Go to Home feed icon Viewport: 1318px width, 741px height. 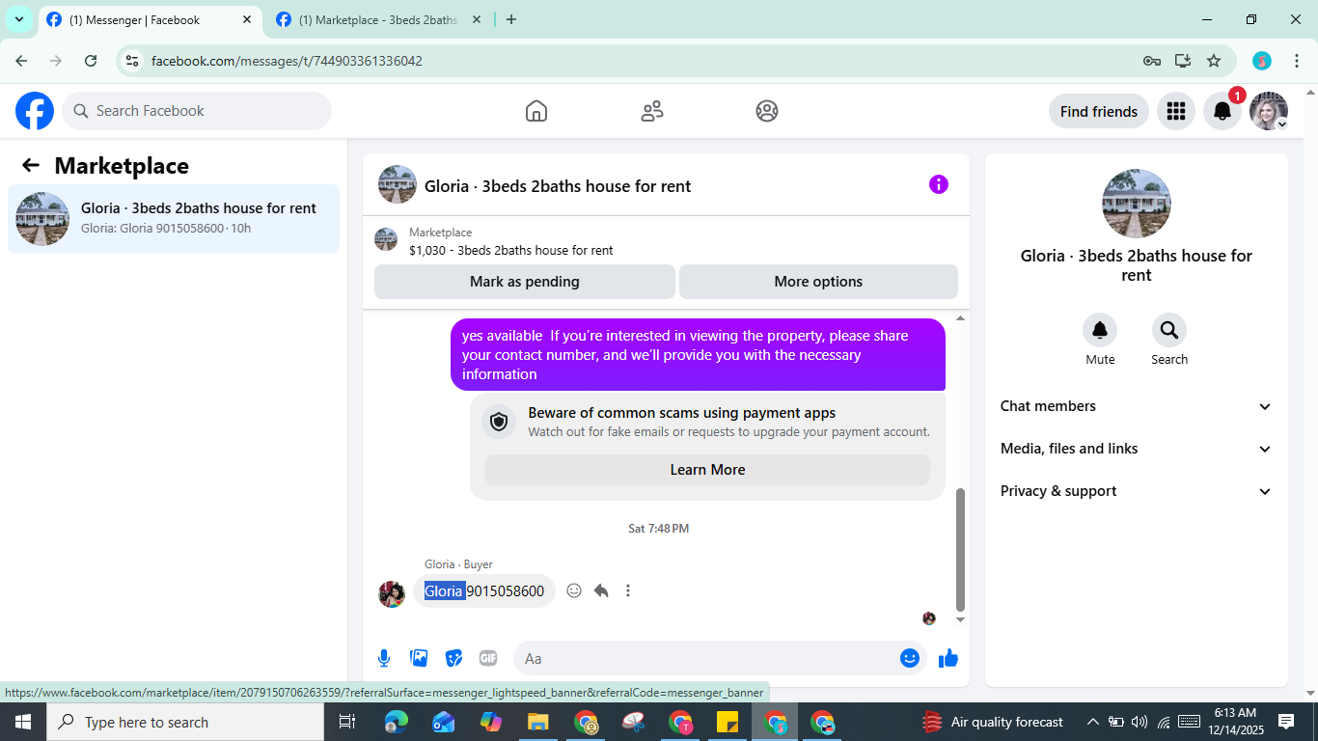pos(536,111)
